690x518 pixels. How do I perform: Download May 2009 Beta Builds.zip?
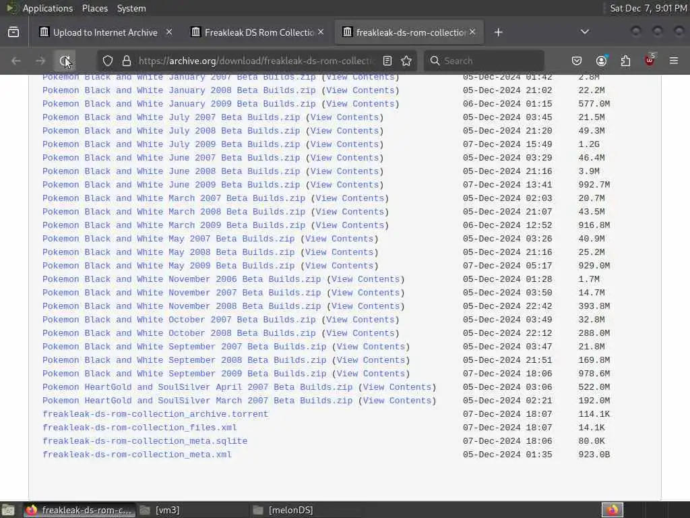tap(168, 266)
